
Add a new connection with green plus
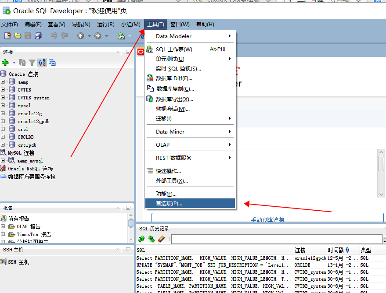coord(5,63)
